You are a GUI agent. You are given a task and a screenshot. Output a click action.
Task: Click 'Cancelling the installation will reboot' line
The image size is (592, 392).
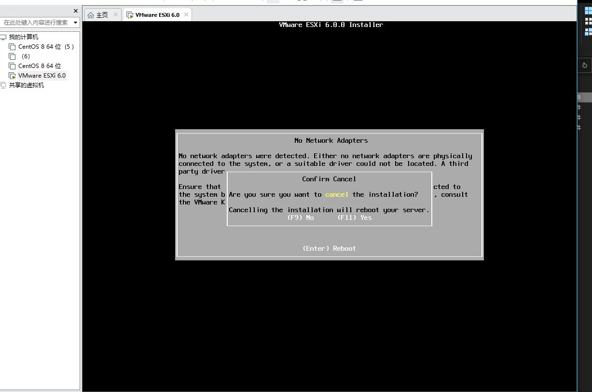tap(329, 210)
